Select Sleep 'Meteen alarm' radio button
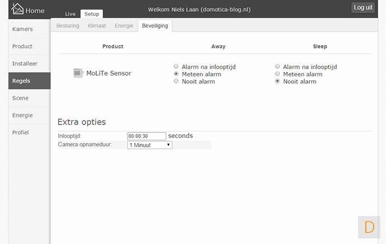This screenshot has height=244, width=386. coord(277,74)
